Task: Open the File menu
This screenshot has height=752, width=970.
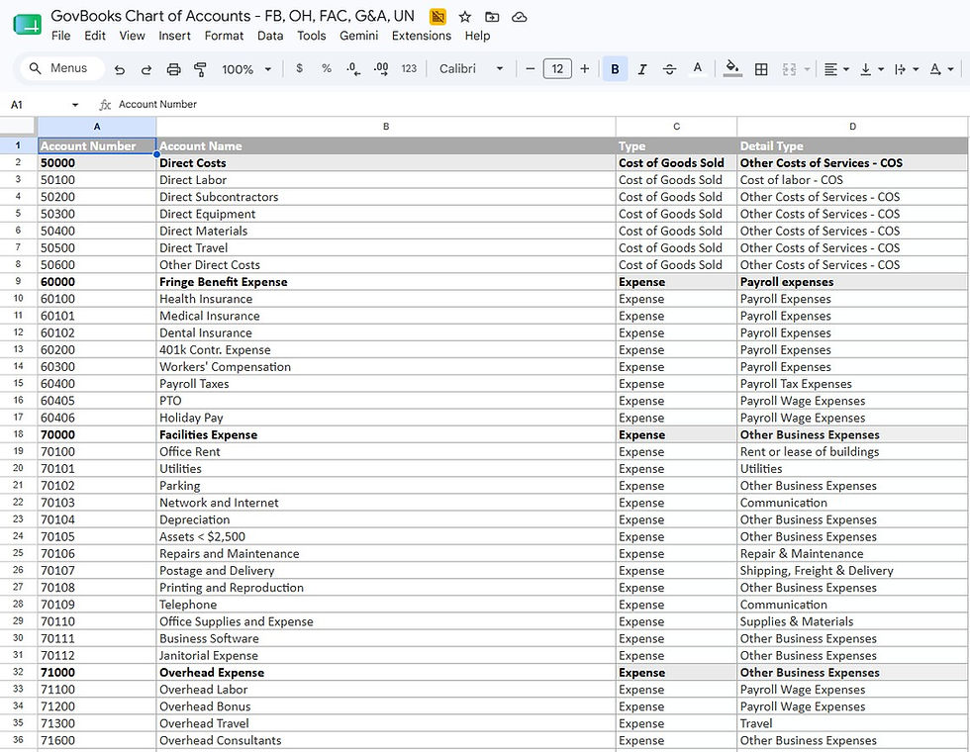Action: pyautogui.click(x=60, y=36)
